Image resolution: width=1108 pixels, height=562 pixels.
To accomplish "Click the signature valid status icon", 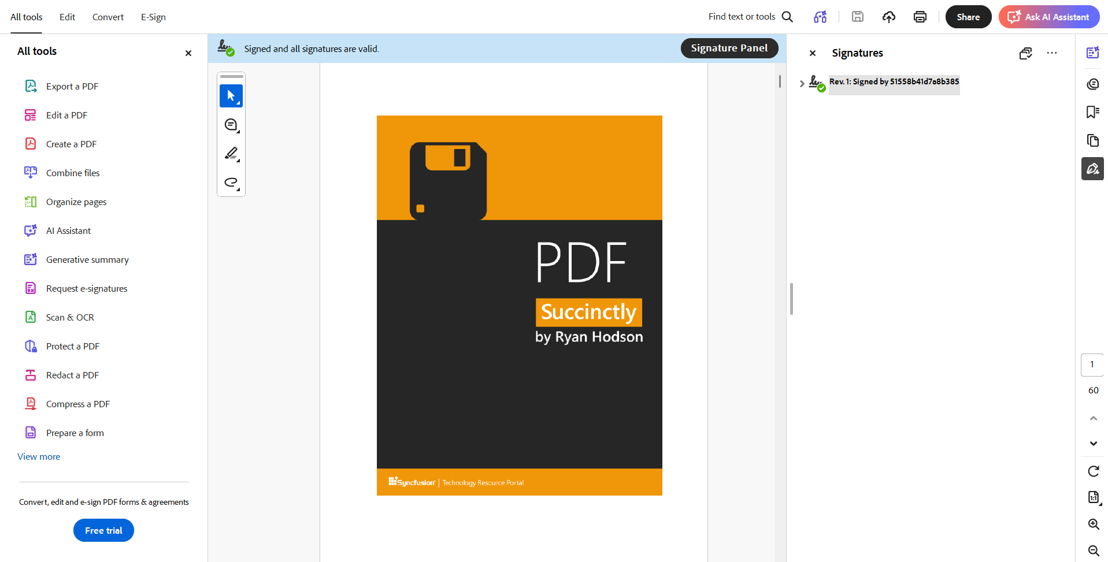I will coord(226,48).
